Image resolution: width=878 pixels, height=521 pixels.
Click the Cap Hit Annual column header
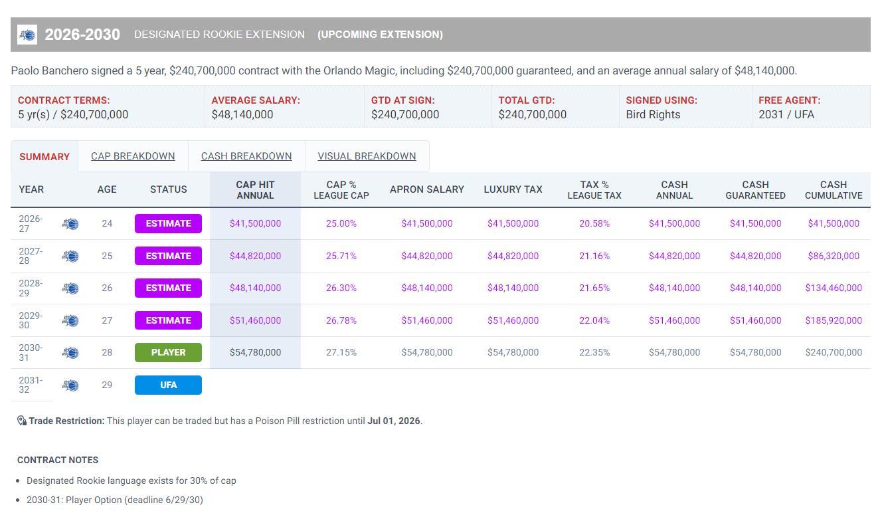[255, 190]
